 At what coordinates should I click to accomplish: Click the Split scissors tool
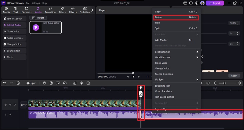point(31,83)
